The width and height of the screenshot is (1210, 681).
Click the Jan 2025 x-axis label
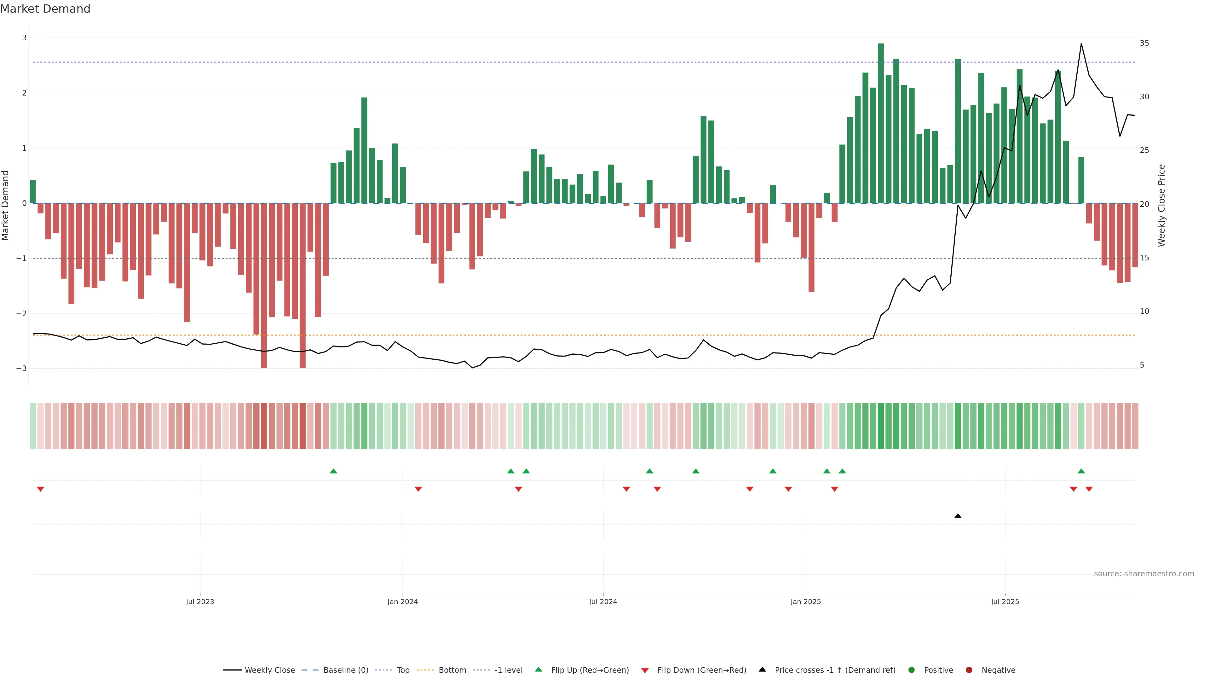(x=806, y=602)
